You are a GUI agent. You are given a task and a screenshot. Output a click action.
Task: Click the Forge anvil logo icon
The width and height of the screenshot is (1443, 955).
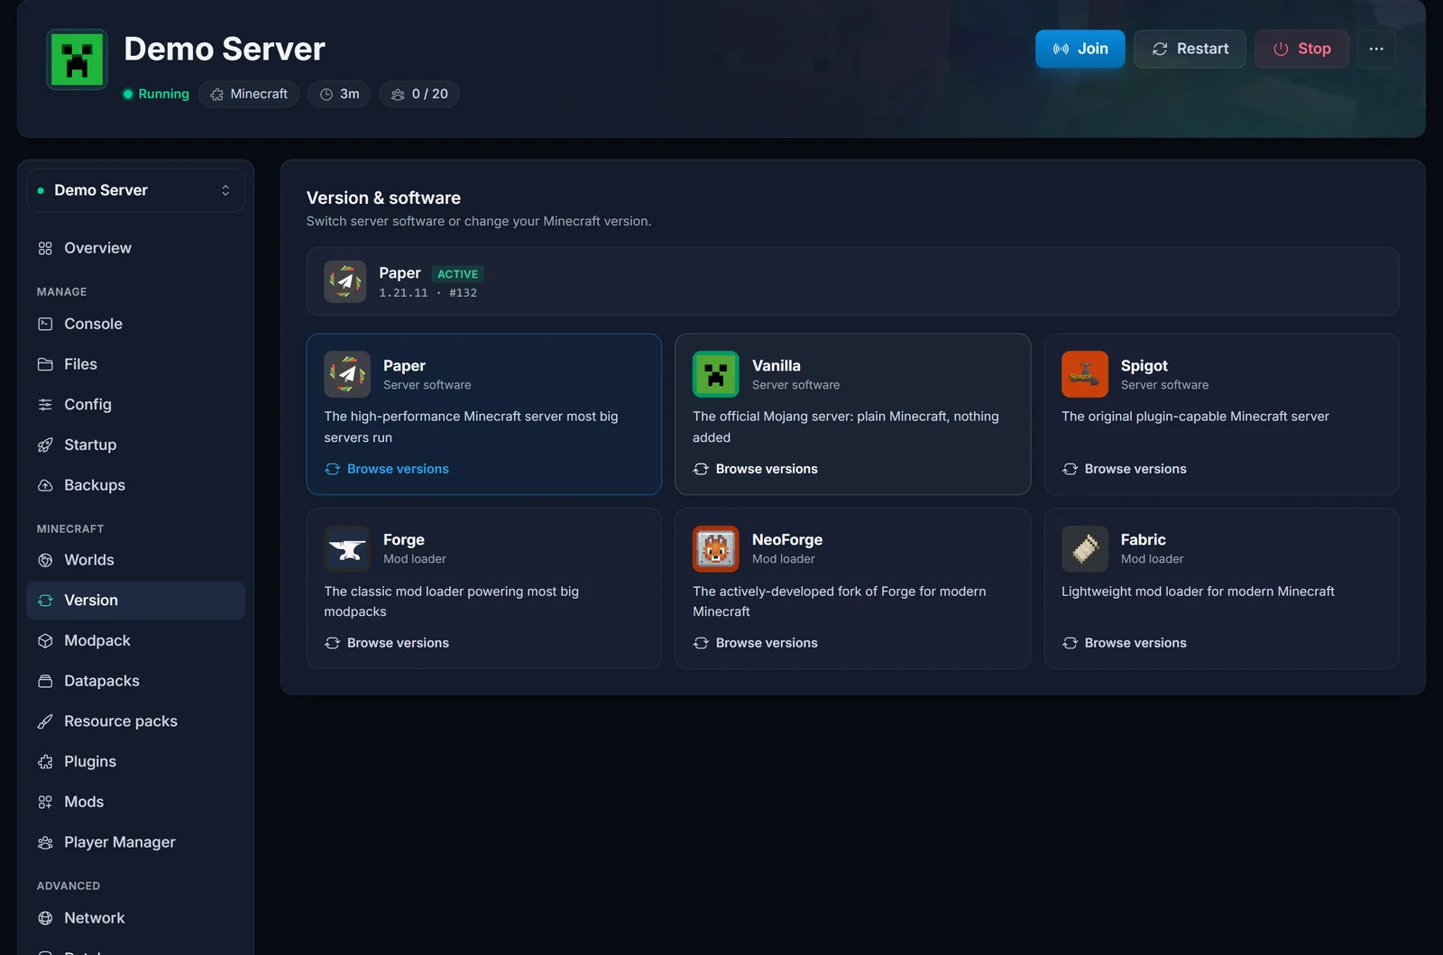(x=347, y=548)
